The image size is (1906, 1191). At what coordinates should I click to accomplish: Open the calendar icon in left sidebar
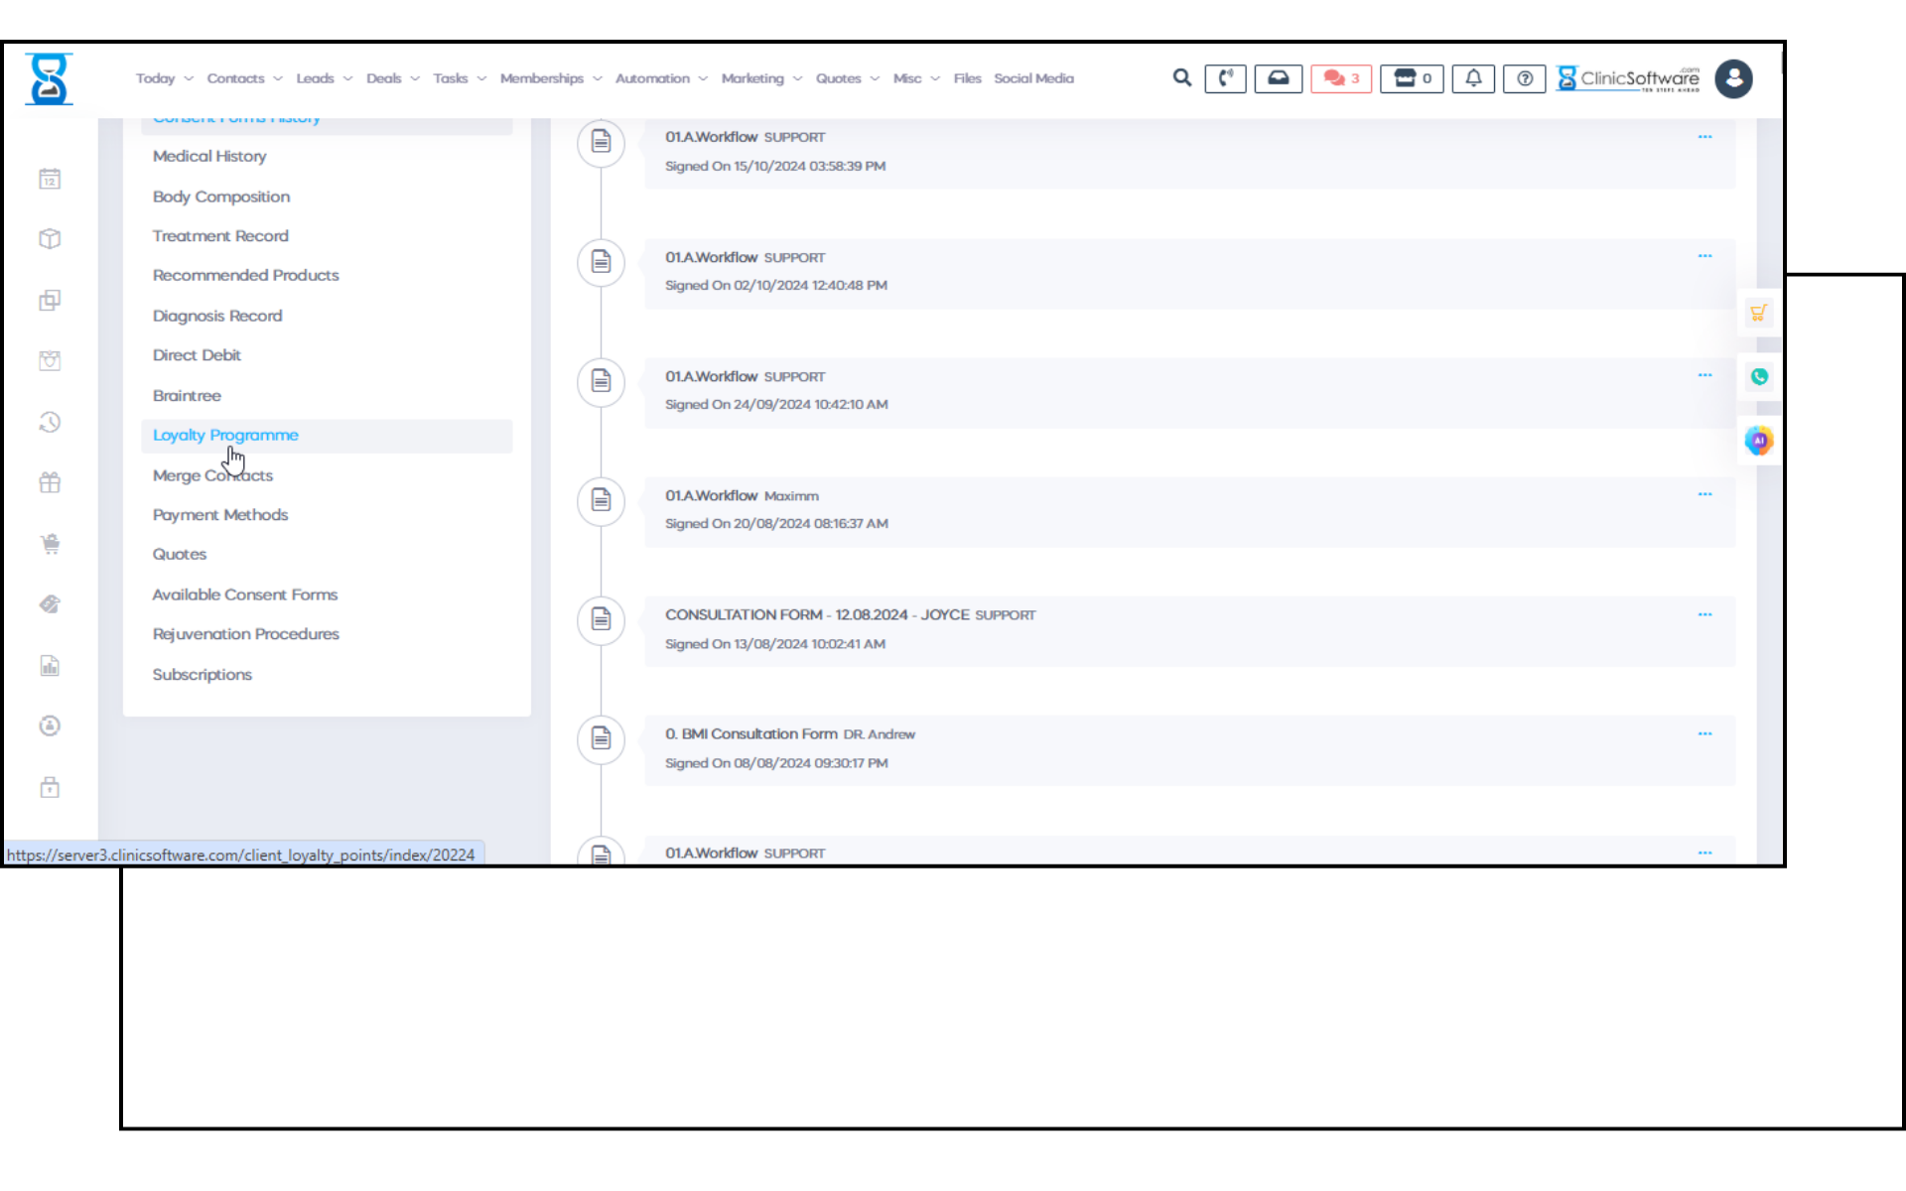click(50, 179)
